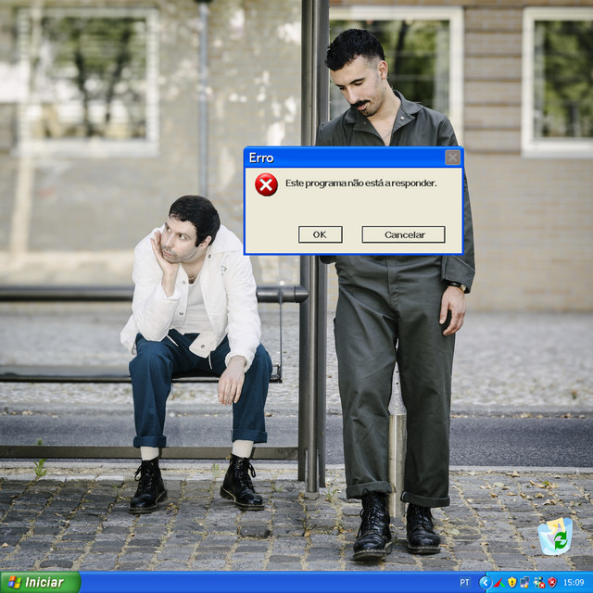
Task: Close the Erro dialog with the X
Action: click(x=452, y=158)
